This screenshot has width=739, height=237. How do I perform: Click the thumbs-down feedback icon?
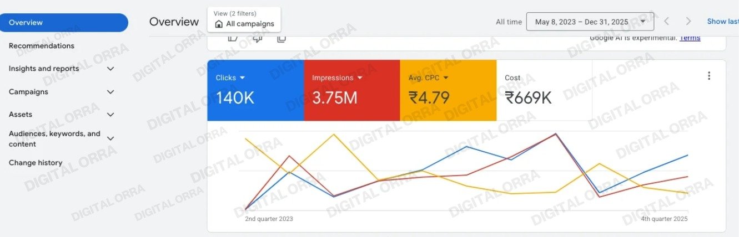pos(257,38)
